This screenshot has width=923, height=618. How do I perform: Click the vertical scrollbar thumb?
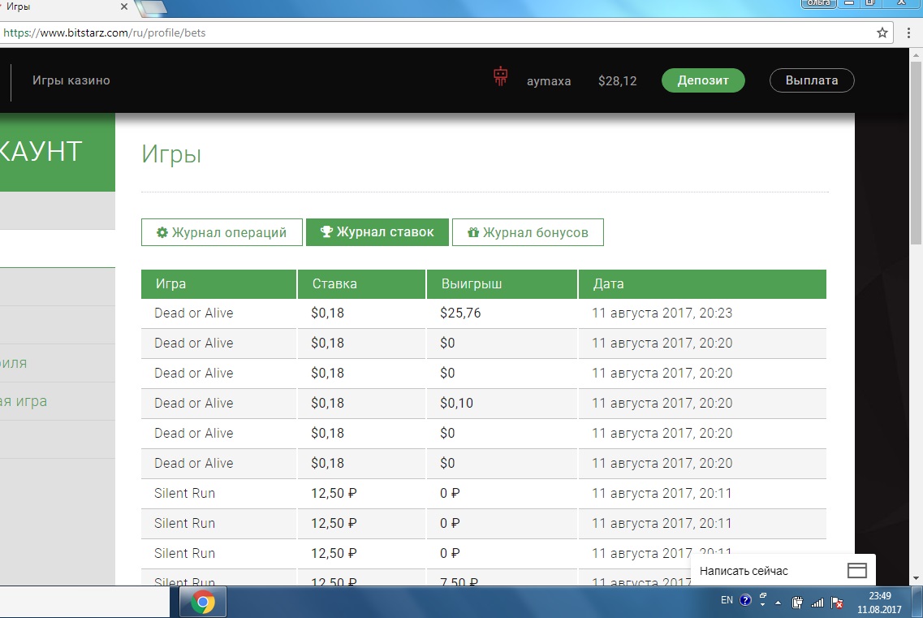916,153
